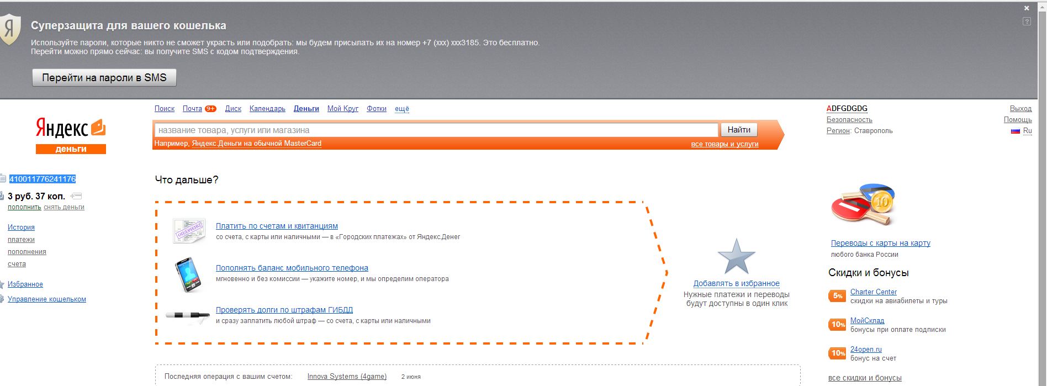Click the 'пополнить' link under the balance
This screenshot has width=1047, height=386.
[24, 207]
